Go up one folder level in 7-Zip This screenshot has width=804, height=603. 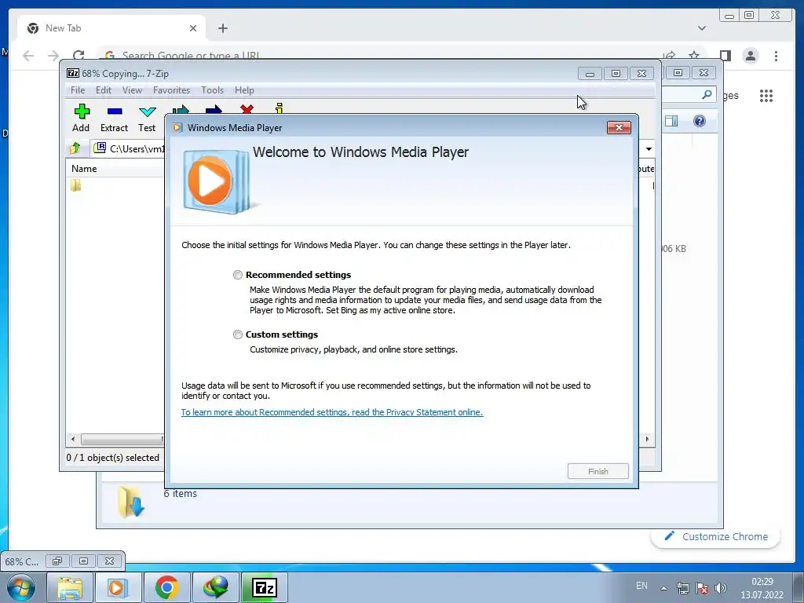click(x=75, y=148)
